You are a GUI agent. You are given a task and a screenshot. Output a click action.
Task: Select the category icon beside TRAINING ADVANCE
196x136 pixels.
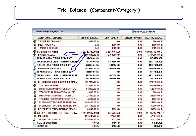(x=35, y=48)
